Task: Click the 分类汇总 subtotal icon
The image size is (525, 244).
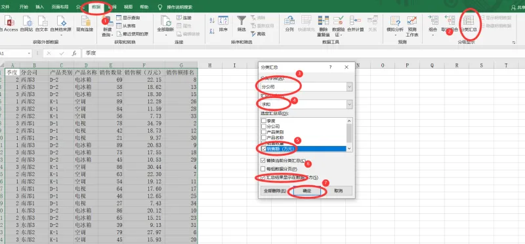Action: (x=469, y=24)
